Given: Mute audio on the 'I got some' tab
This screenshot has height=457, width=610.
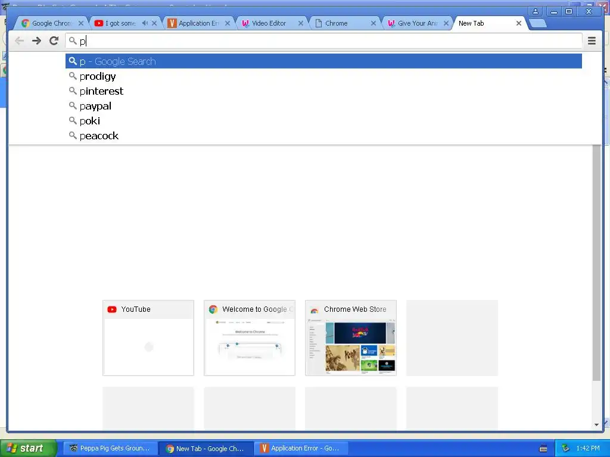Looking at the screenshot, I should (x=145, y=23).
